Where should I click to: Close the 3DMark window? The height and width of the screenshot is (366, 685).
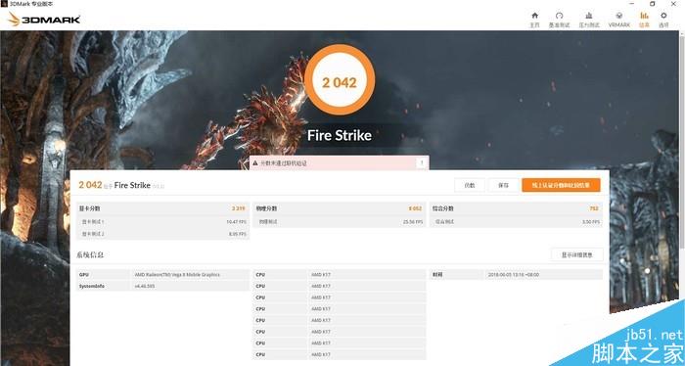click(x=673, y=4)
